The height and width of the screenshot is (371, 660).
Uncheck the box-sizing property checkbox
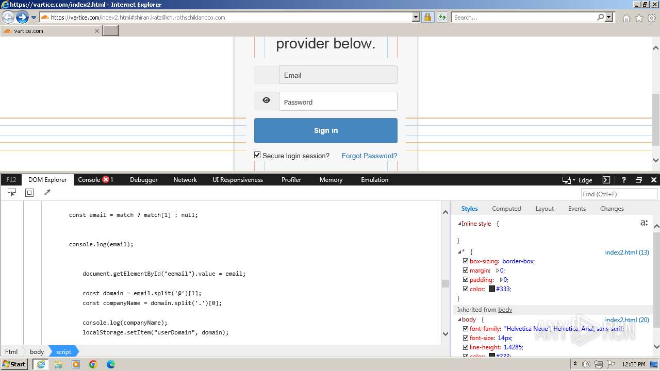point(466,261)
